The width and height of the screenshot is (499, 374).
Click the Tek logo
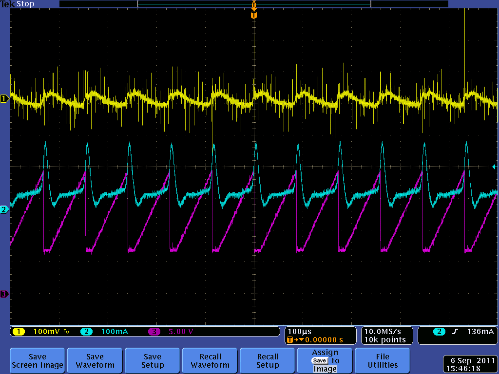click(8, 4)
